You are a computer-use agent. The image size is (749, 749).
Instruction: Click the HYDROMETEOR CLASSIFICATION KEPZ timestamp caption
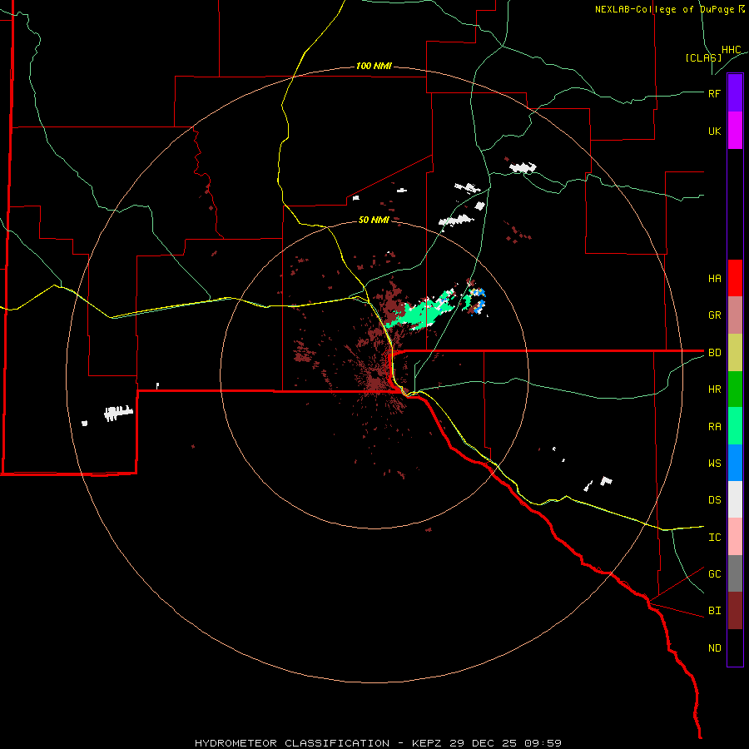378,743
